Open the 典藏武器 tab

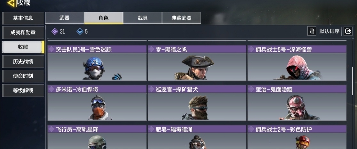(181, 18)
